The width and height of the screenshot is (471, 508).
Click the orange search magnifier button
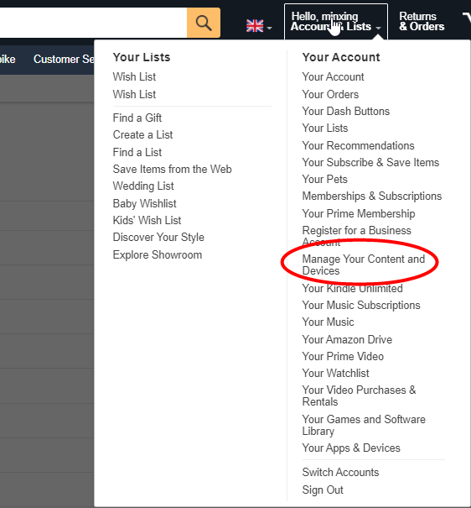(204, 23)
